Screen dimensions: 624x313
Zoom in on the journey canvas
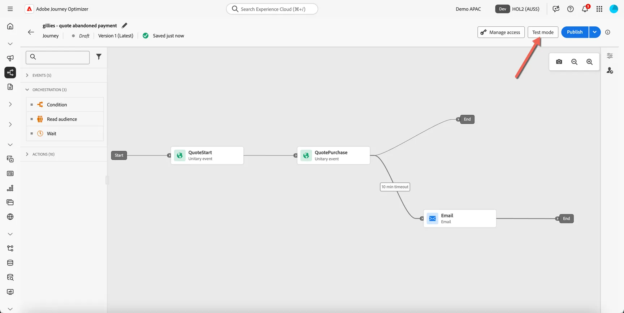point(589,62)
